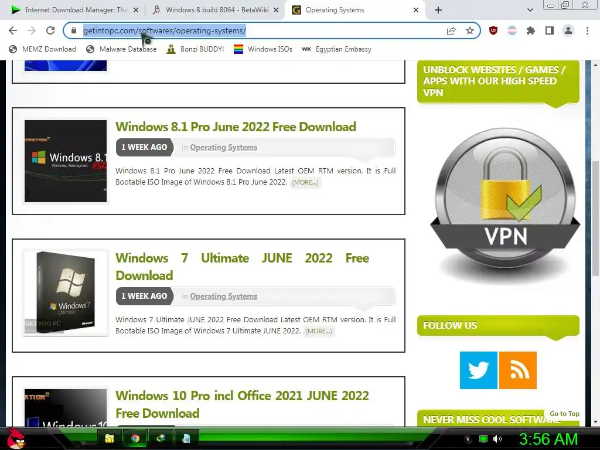Close the Operating Systems tab
The height and width of the screenshot is (450, 600).
(416, 10)
